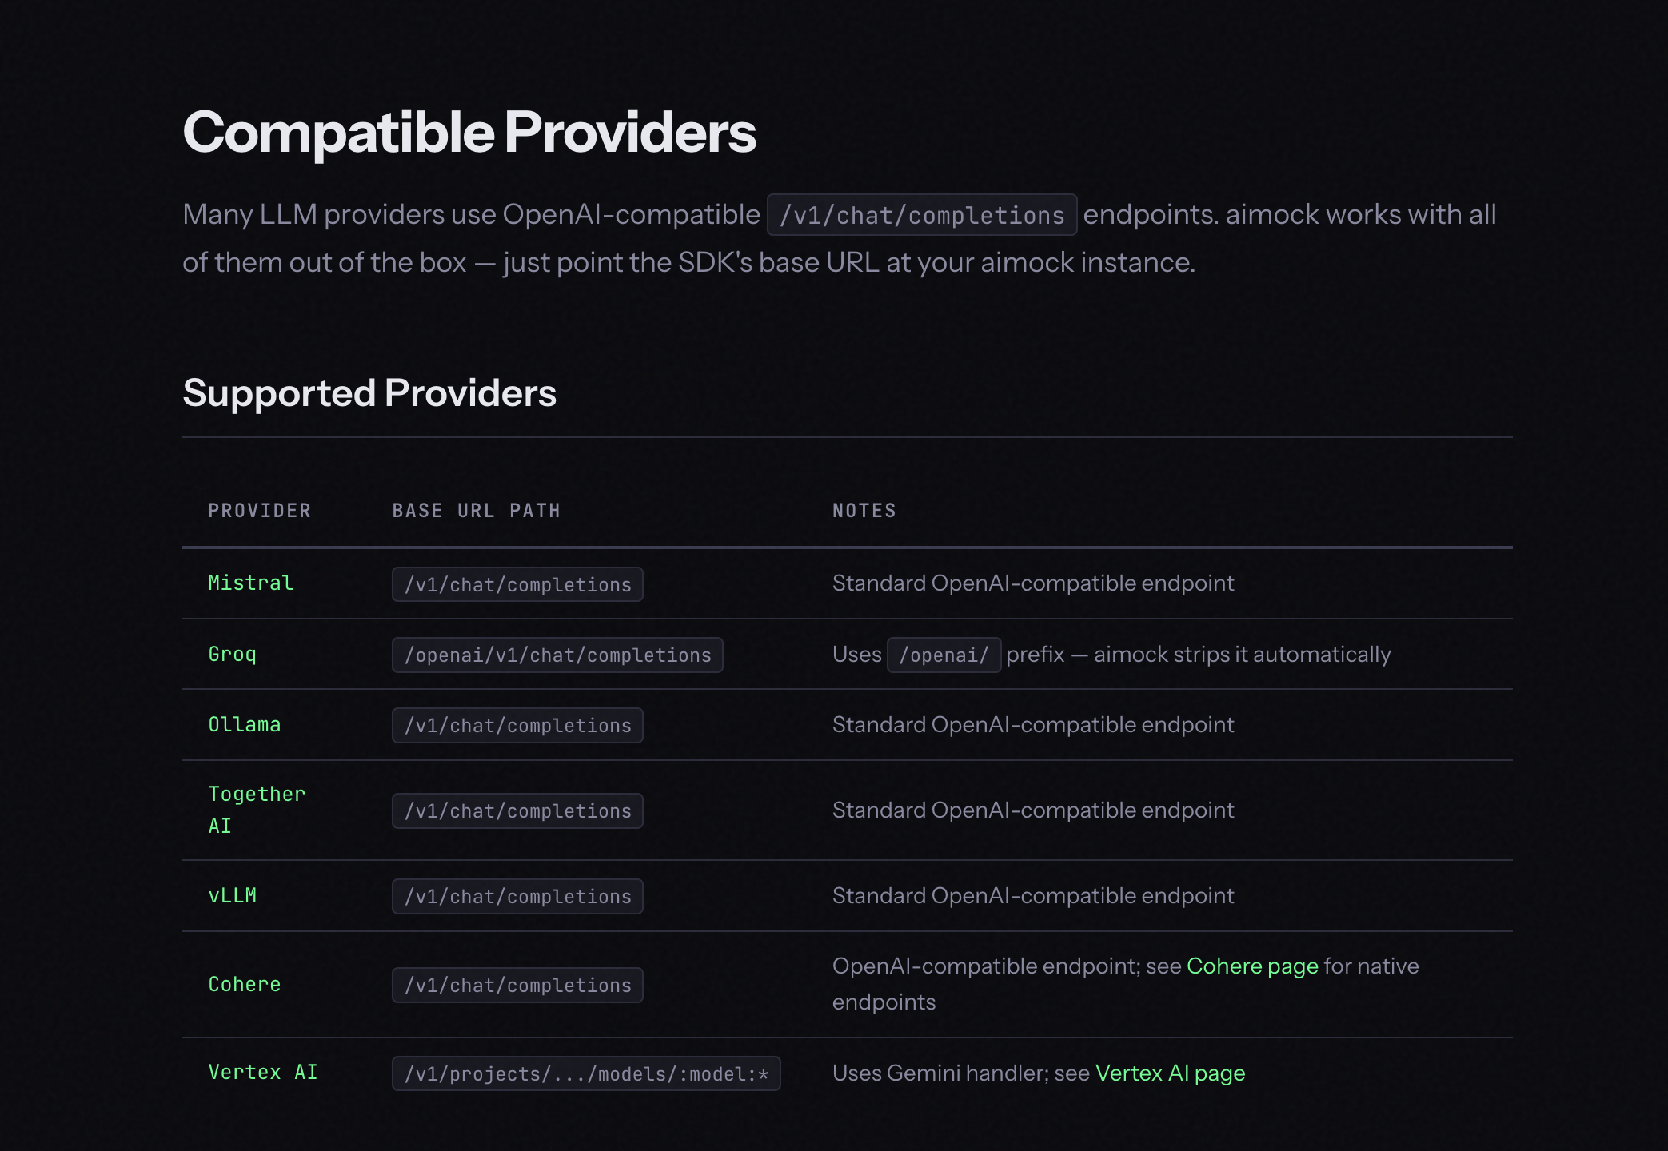Click the Mistral provider name
Screen dimensions: 1668x1151
(250, 583)
